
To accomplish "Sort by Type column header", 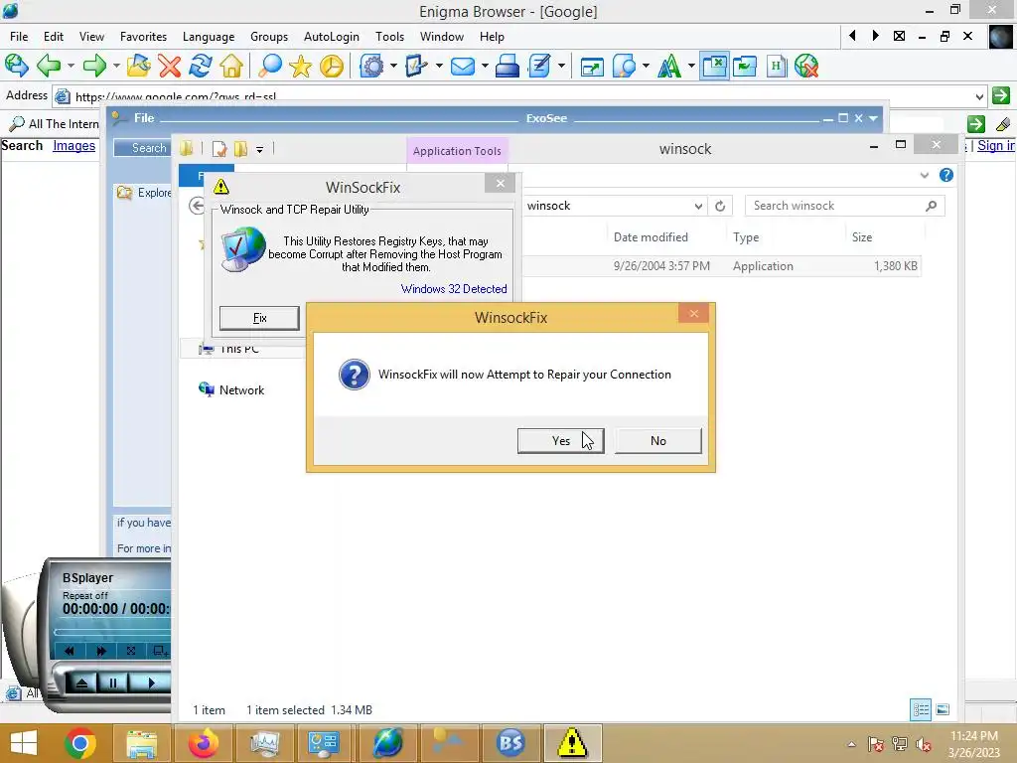I will pyautogui.click(x=746, y=237).
